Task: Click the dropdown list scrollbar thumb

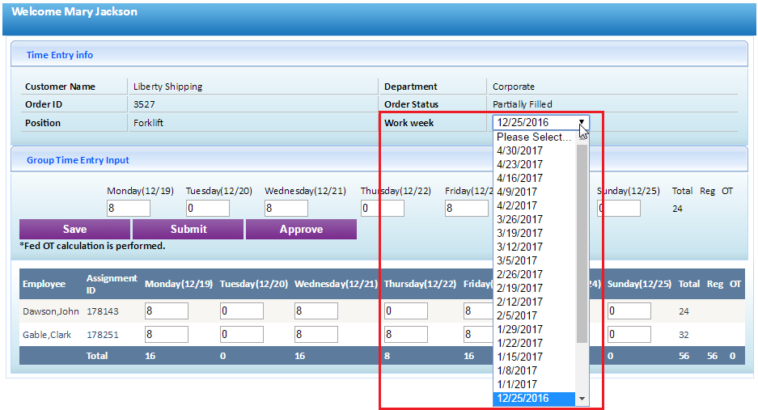Action: [x=582, y=243]
